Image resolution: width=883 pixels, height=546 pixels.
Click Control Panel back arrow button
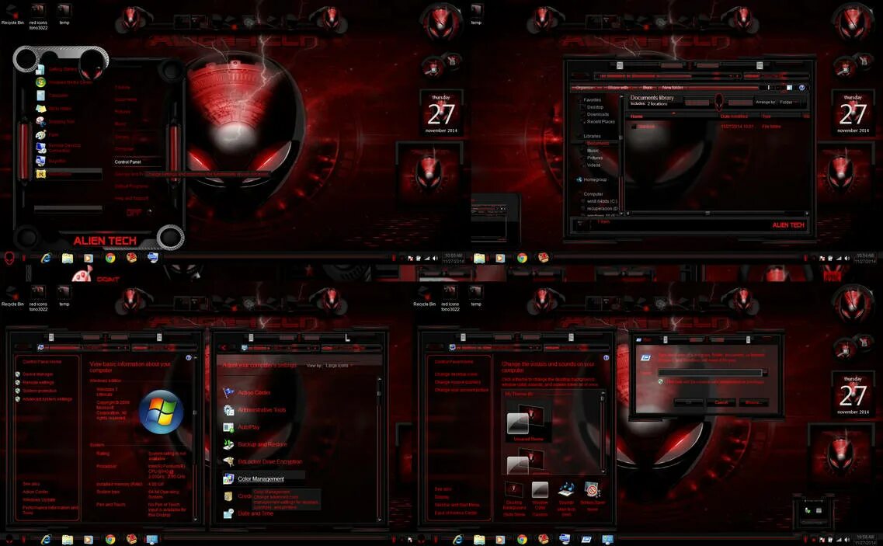[224, 348]
